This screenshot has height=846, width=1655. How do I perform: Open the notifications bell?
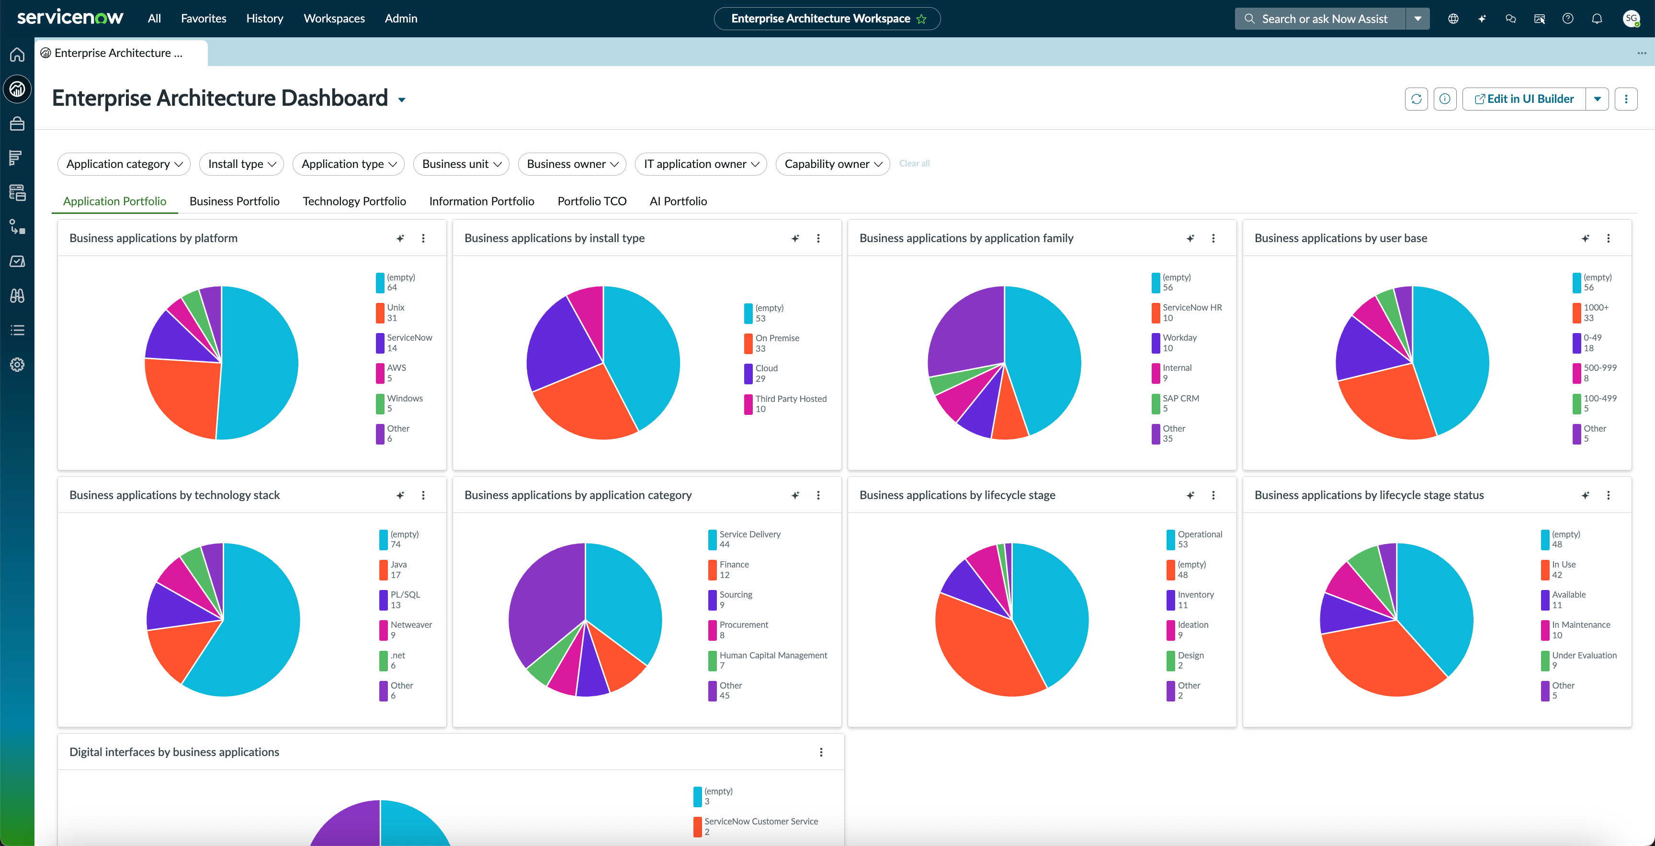tap(1597, 19)
